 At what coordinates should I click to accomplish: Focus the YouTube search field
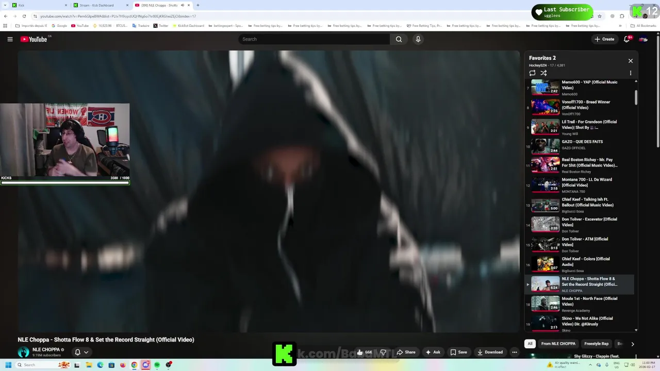(x=314, y=39)
